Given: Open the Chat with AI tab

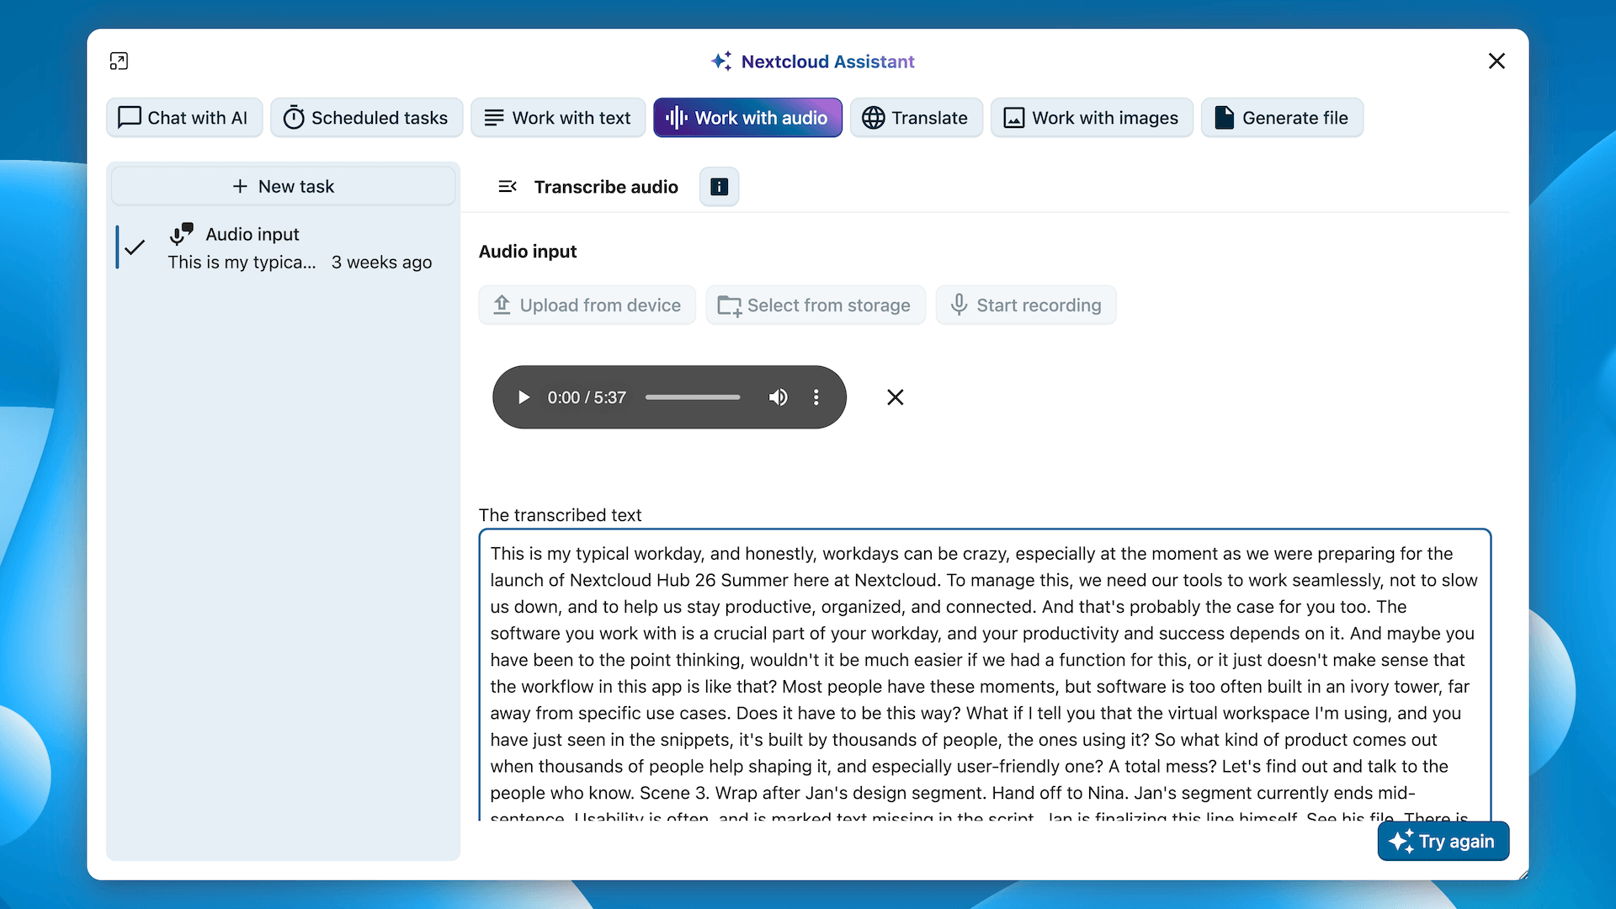Looking at the screenshot, I should [x=184, y=118].
